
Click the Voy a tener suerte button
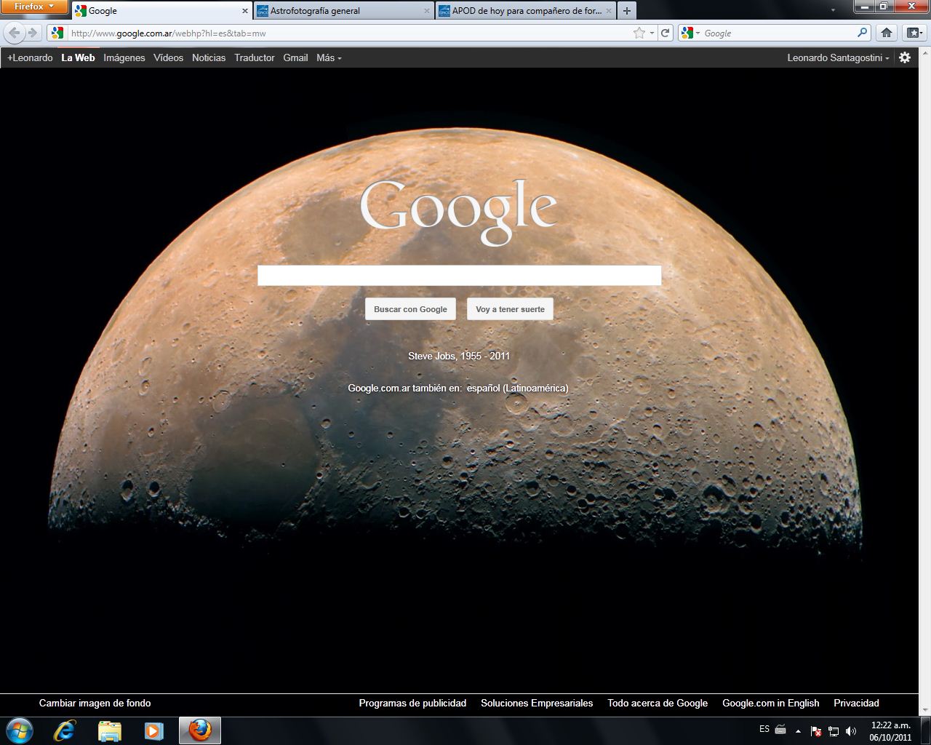[x=510, y=309]
